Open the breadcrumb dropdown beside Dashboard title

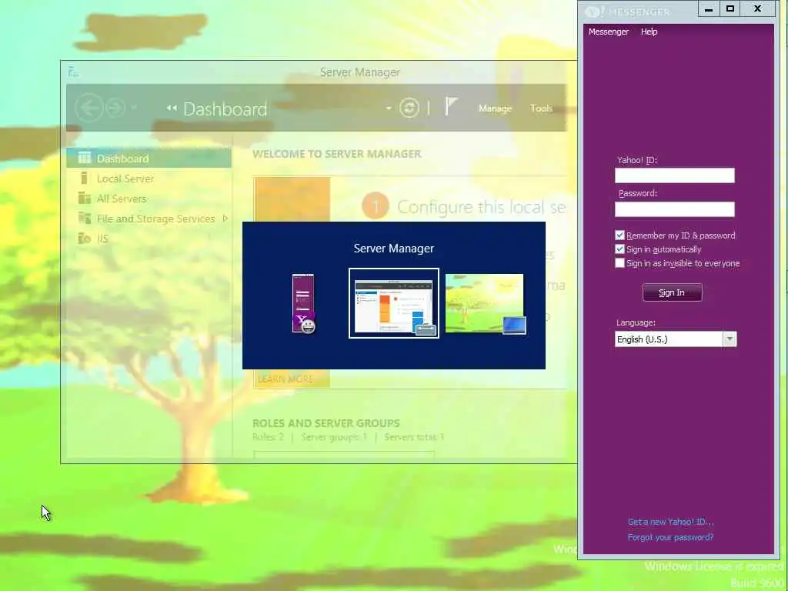(388, 108)
